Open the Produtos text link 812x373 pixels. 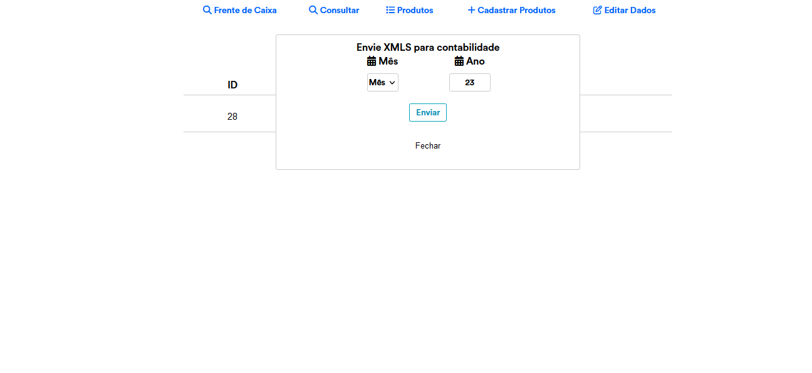point(415,10)
